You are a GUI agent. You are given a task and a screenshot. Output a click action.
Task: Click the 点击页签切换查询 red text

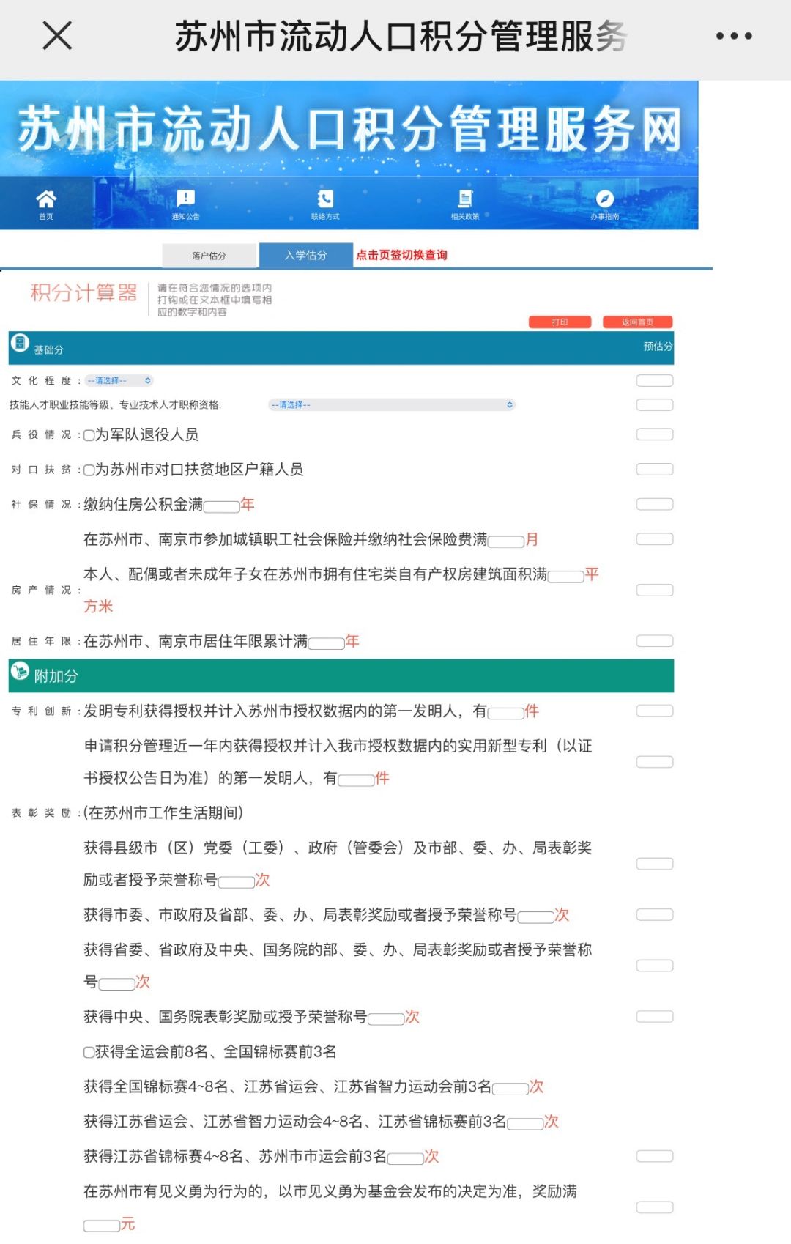coord(401,255)
